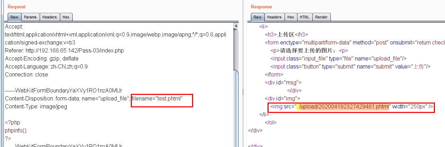Click the ?> closing PHP tag line

click(x=8, y=138)
